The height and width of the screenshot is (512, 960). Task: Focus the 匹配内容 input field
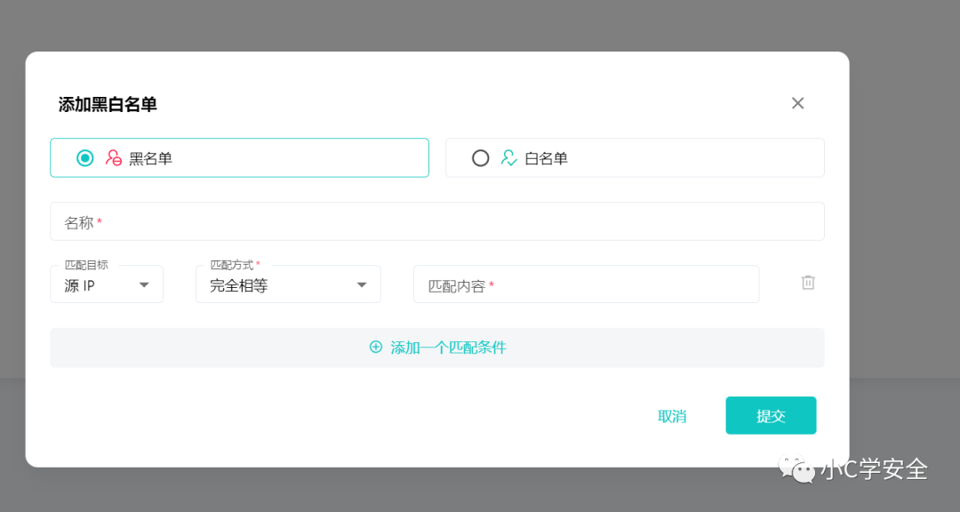586,284
